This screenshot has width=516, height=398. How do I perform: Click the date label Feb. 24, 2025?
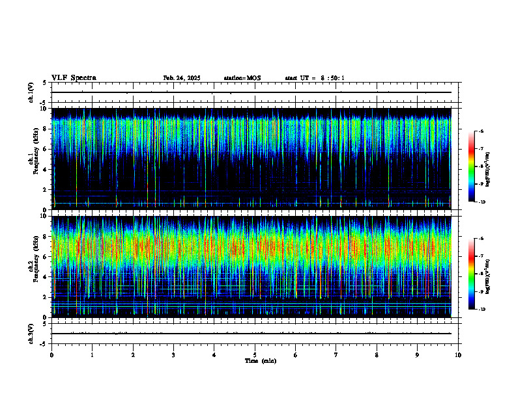[182, 78]
